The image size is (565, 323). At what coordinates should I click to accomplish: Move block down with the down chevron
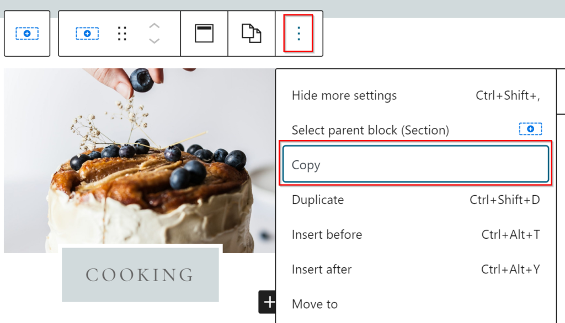point(154,41)
